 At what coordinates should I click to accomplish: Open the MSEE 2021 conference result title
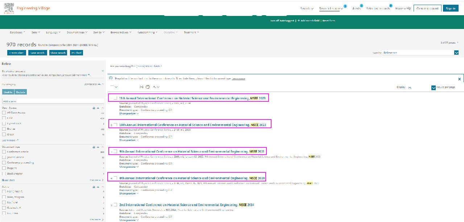point(192,151)
